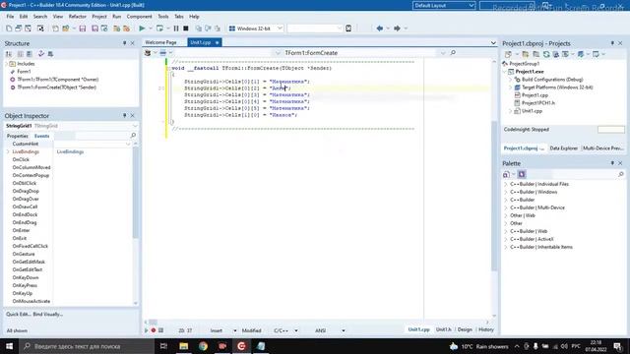Click the C++Builder taskbar icon
The height and width of the screenshot is (354, 630).
coord(241,346)
